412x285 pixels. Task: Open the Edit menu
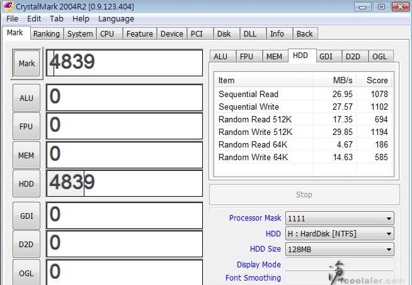(x=34, y=19)
